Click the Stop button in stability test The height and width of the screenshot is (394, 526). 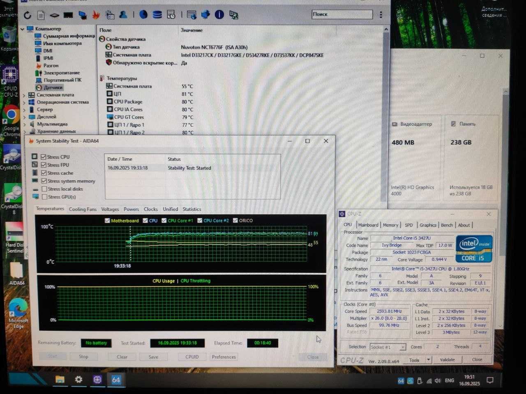[83, 357]
